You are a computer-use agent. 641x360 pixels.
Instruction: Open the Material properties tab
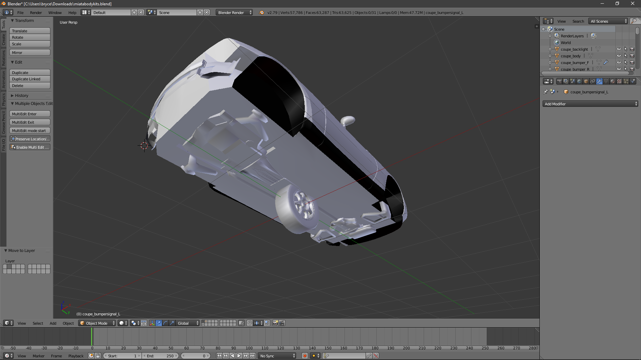613,81
